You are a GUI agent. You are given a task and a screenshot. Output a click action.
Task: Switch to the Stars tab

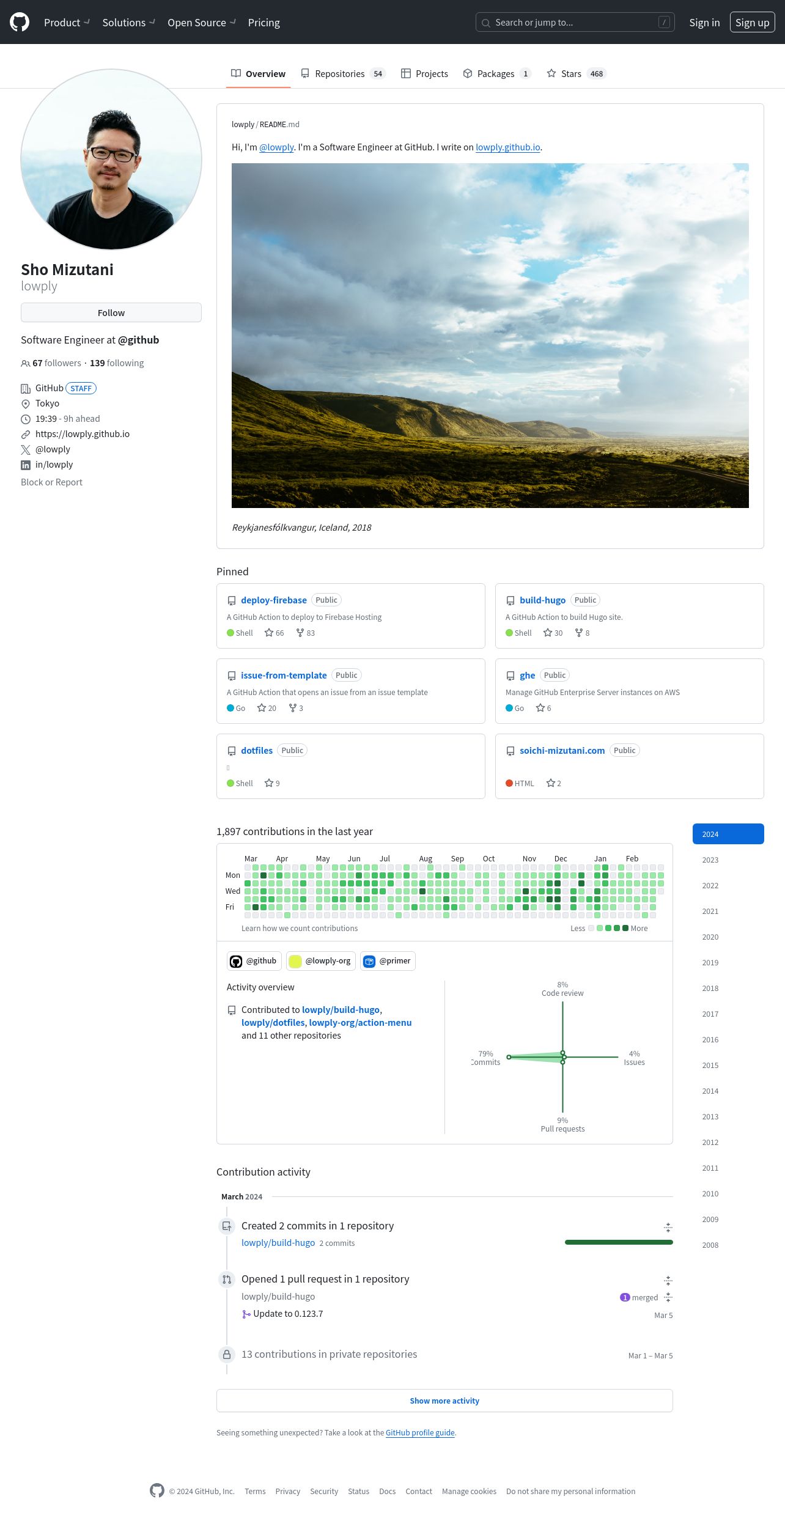[x=575, y=73]
